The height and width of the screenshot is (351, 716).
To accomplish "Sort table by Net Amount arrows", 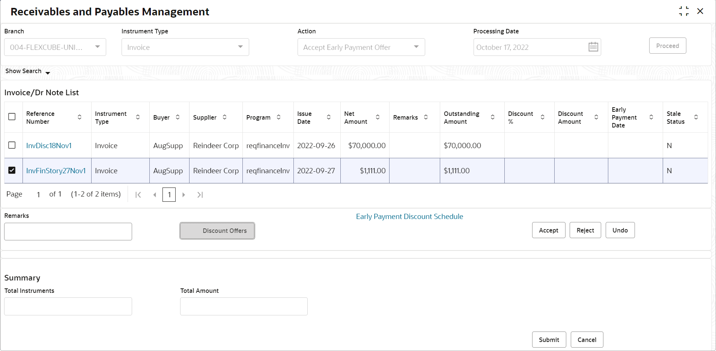I will tap(378, 117).
